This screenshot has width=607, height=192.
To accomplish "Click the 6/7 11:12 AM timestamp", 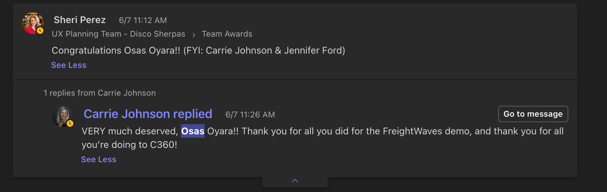I will coord(143,20).
